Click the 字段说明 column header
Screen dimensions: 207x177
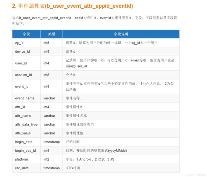click(121, 34)
